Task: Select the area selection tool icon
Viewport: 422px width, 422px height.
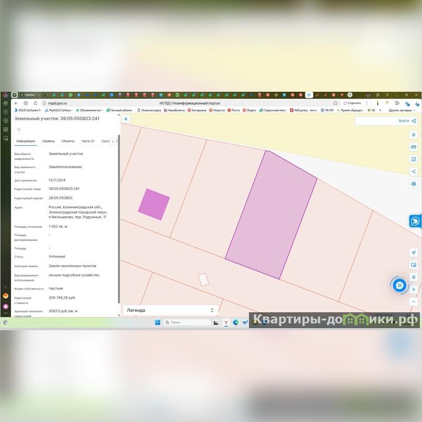Action: [414, 159]
